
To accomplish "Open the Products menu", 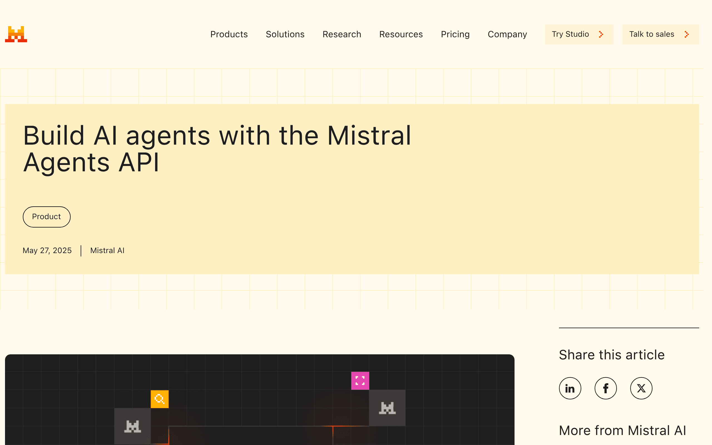I will tap(229, 34).
